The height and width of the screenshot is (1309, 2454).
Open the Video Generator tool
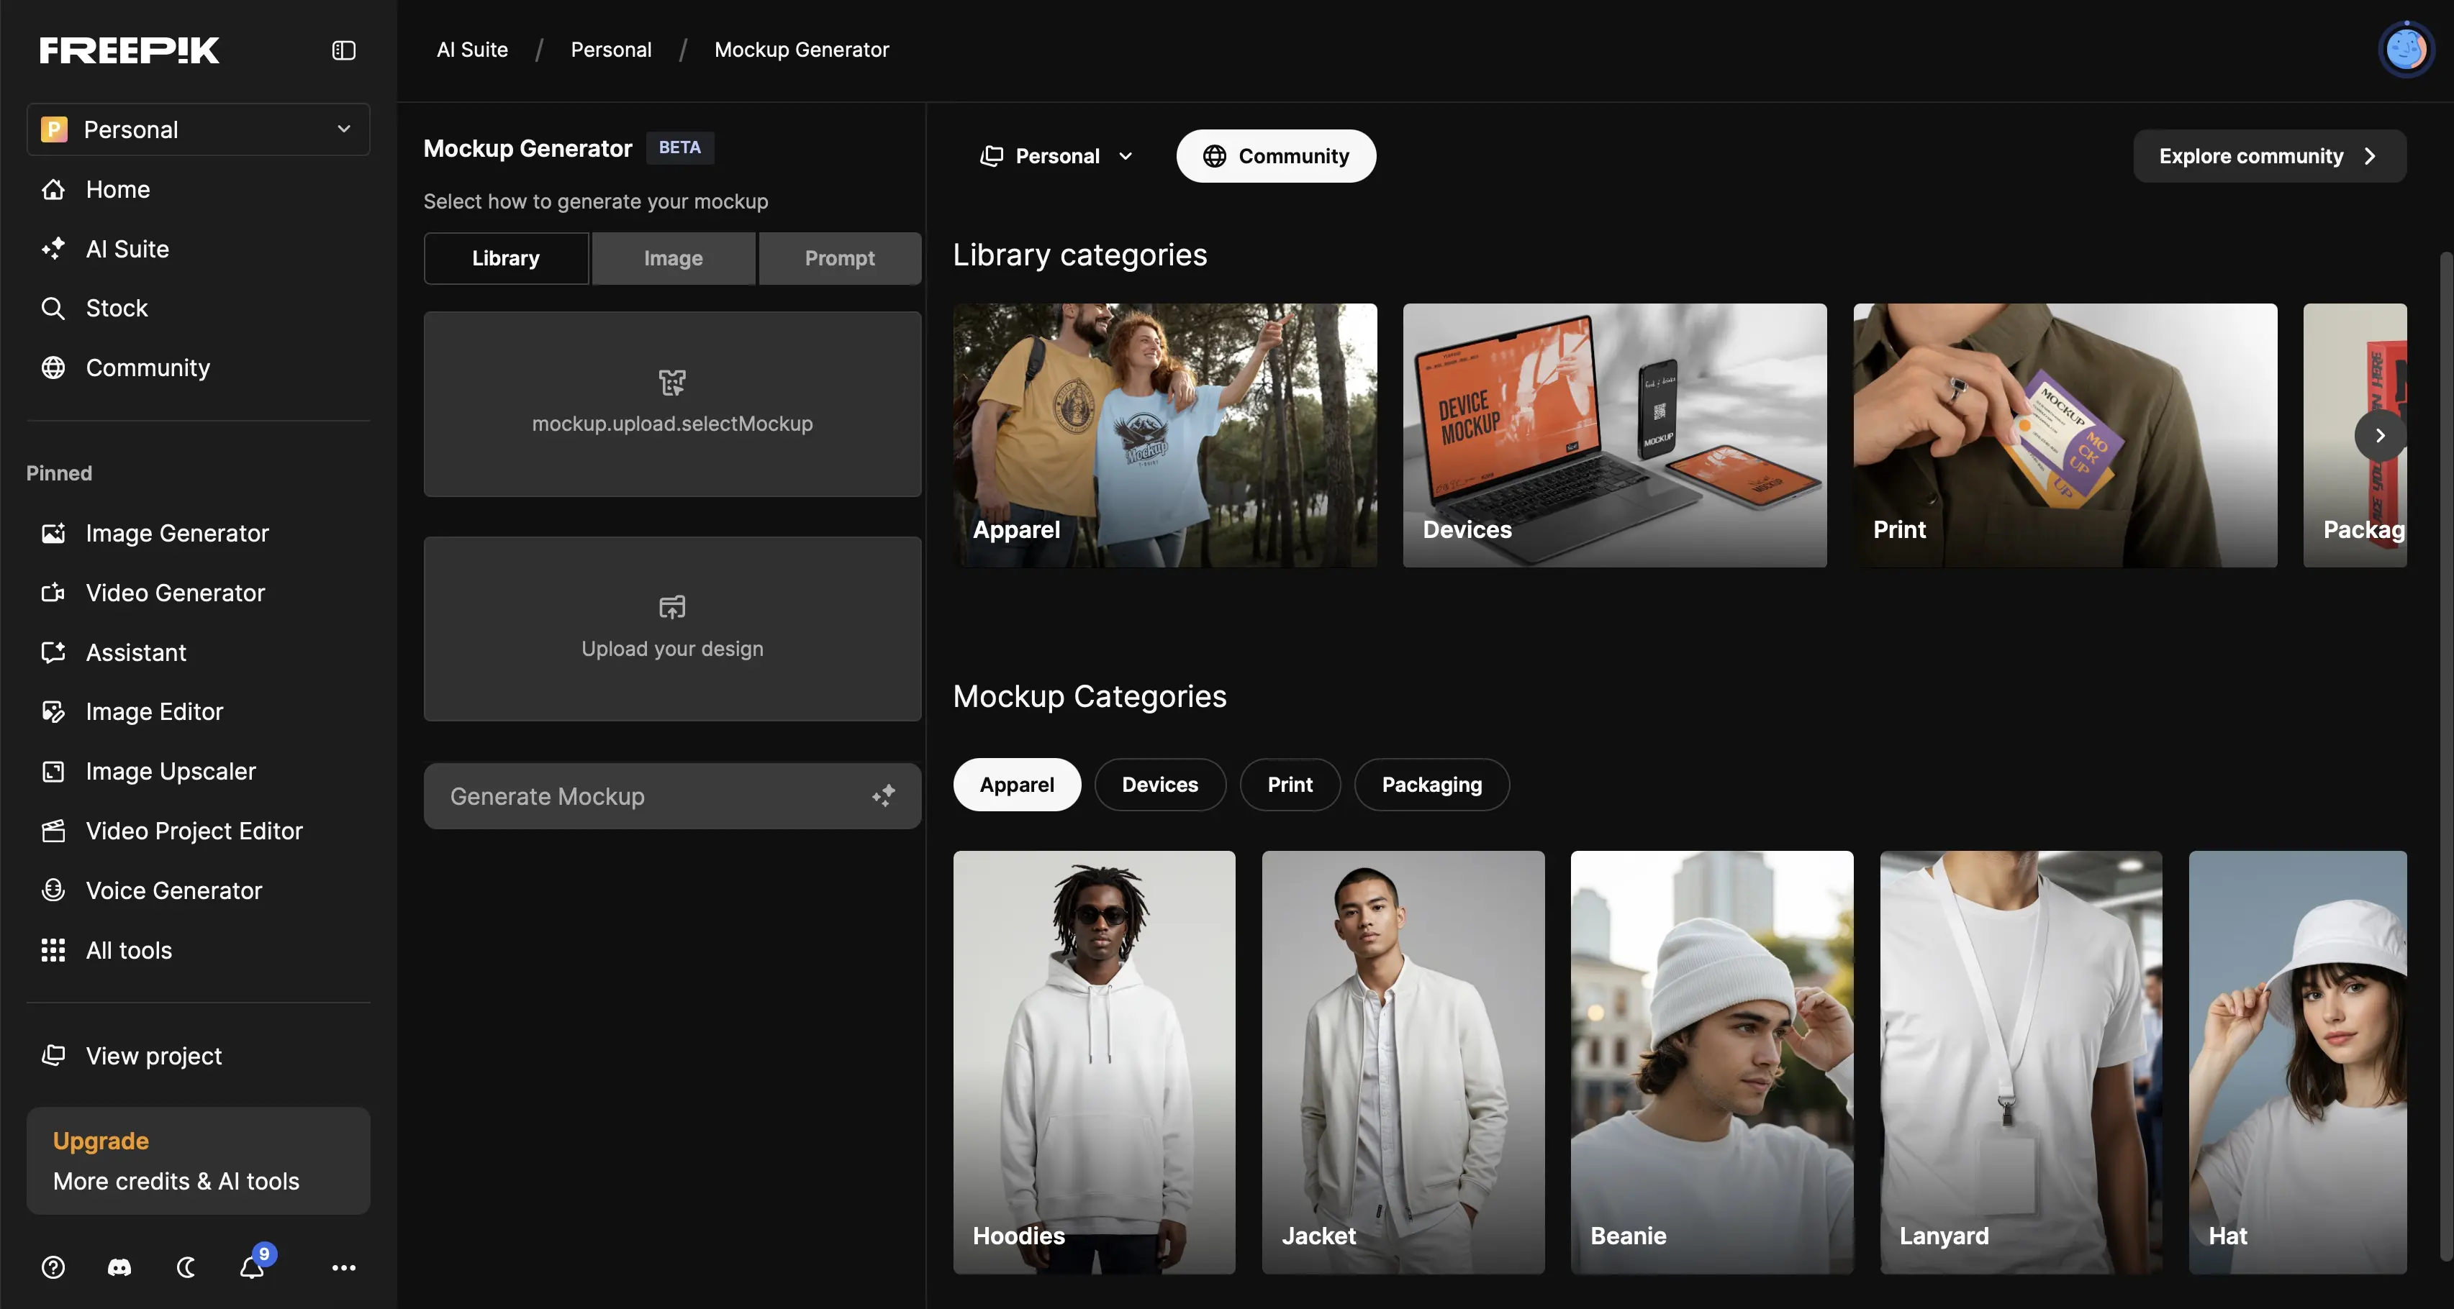174,592
